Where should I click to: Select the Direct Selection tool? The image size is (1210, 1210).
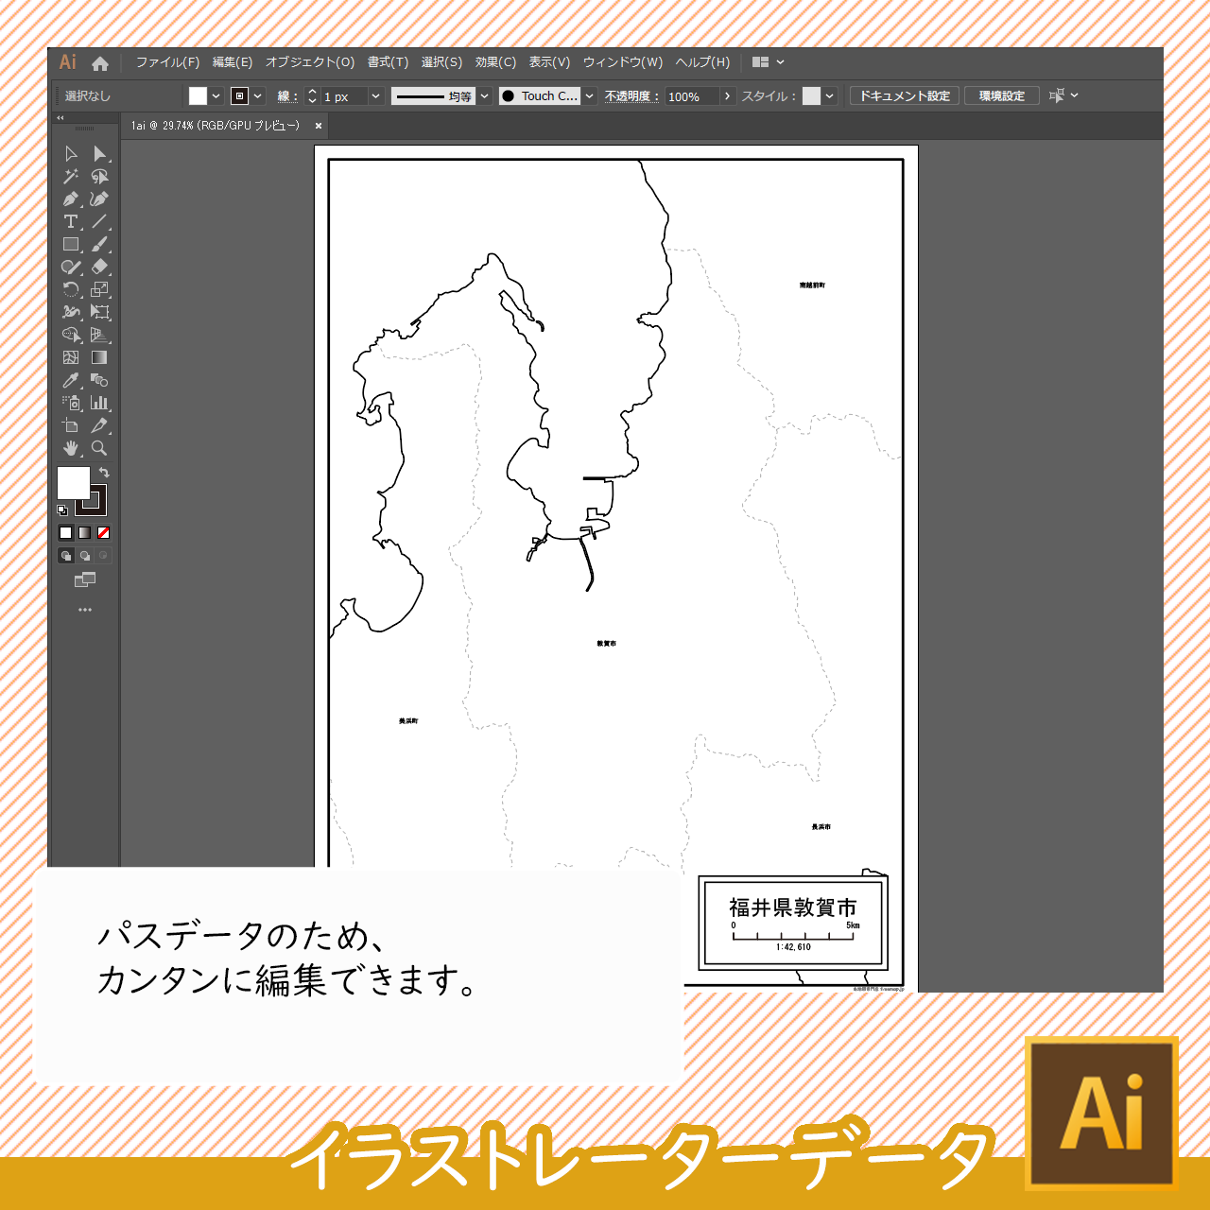point(99,154)
